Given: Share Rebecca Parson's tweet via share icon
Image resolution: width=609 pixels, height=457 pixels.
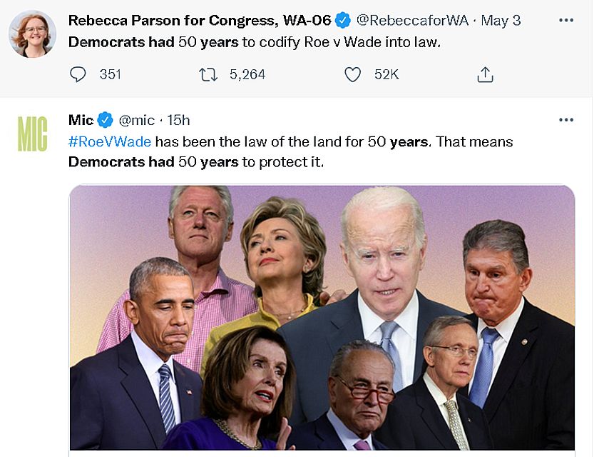Looking at the screenshot, I should coord(485,74).
